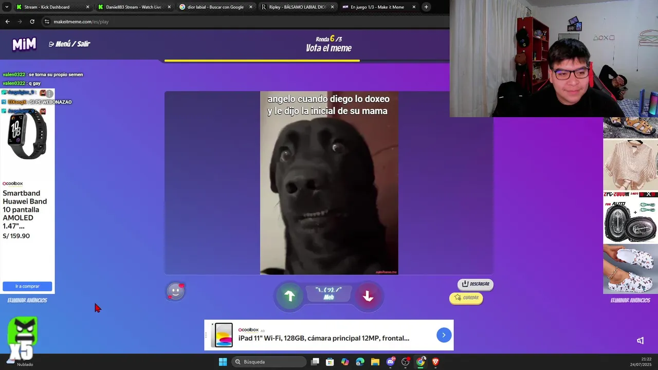Open Discord from taskbar

391,362
